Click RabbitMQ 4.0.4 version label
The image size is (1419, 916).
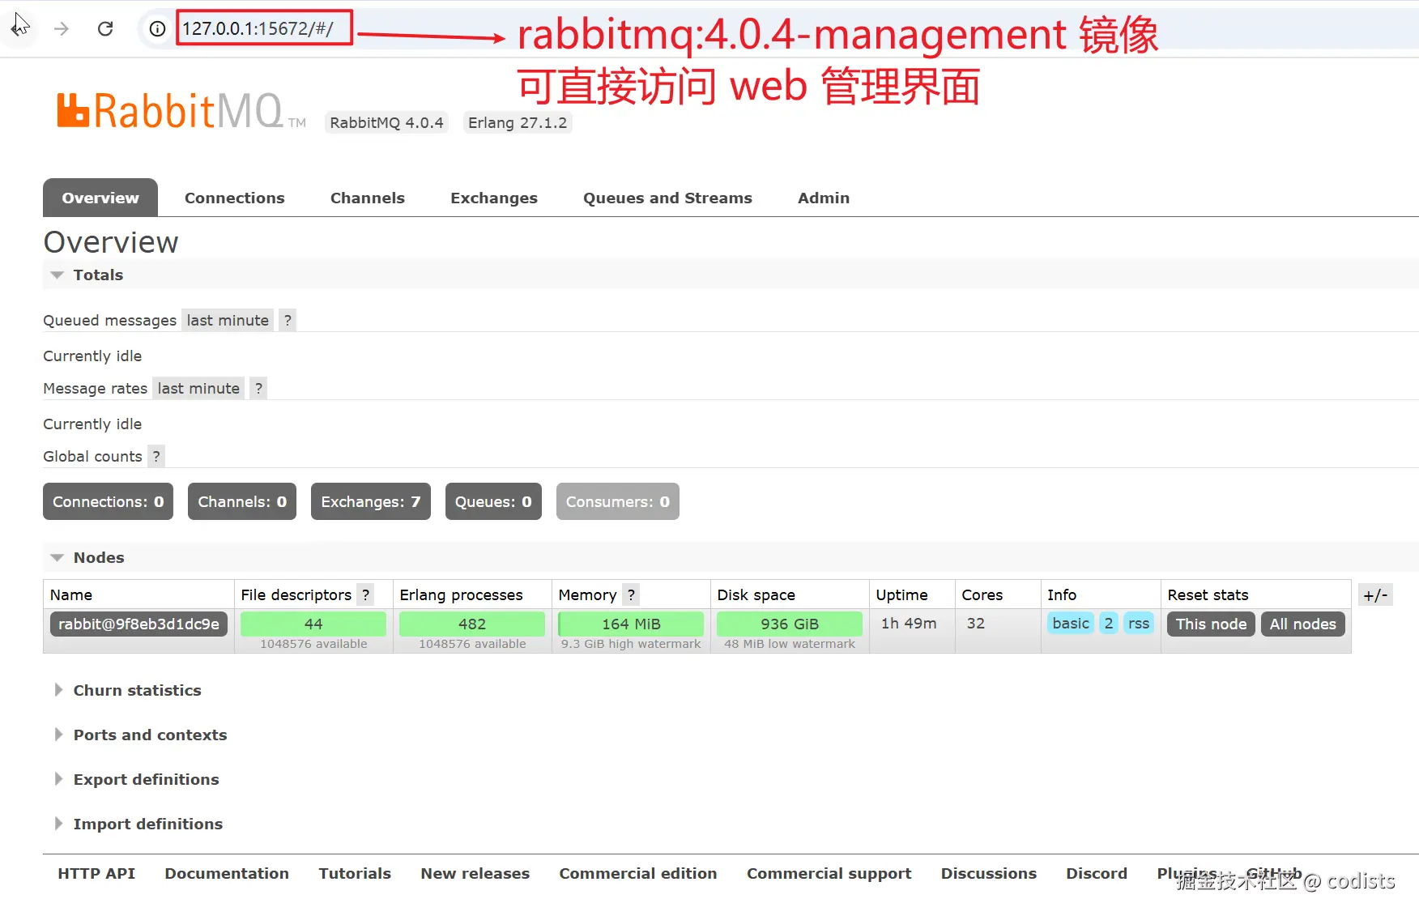(x=386, y=122)
